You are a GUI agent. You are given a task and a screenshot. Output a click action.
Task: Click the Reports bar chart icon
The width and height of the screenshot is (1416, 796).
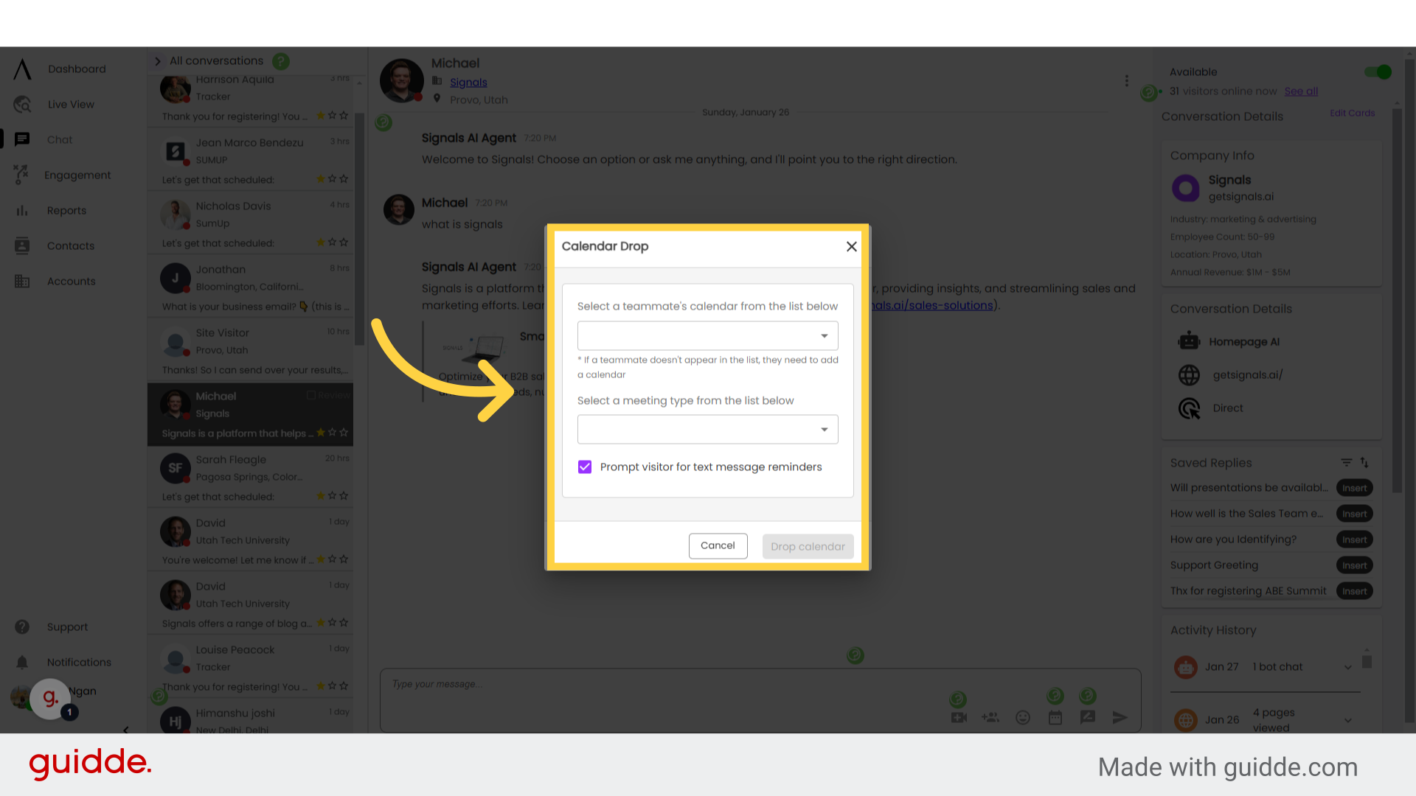click(x=22, y=210)
